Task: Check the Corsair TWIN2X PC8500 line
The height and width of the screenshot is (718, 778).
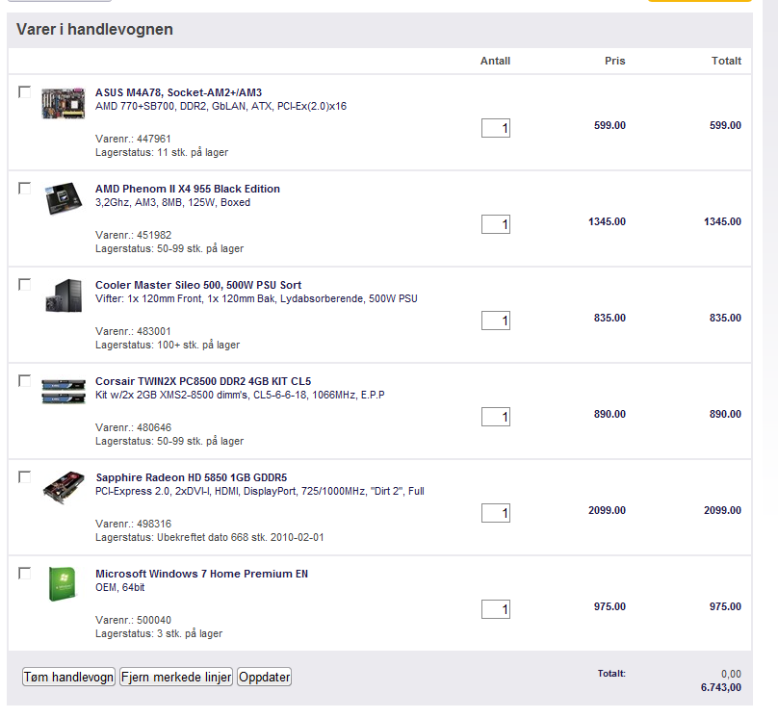Action: click(24, 381)
